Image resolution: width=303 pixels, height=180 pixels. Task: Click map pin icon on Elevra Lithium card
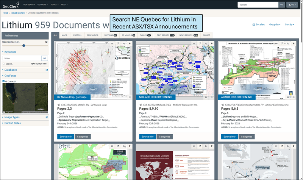tap(212, 146)
